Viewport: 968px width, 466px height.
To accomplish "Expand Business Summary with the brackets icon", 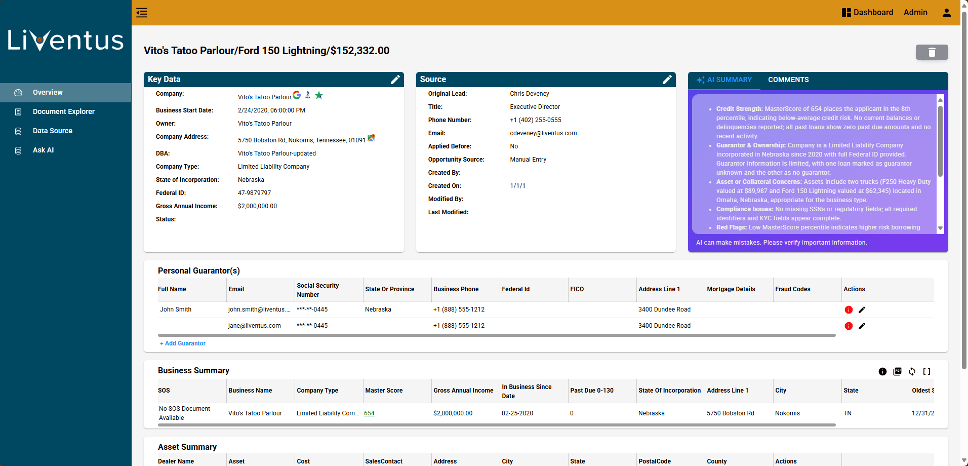I will tap(926, 372).
